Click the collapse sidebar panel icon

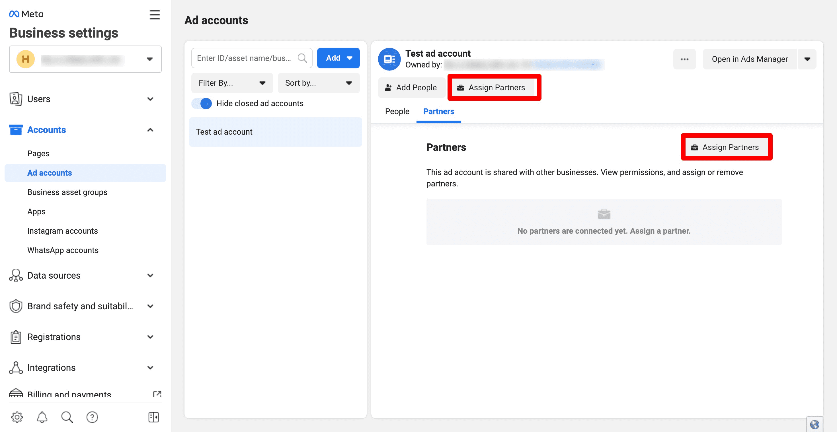(153, 417)
